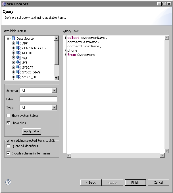Expand the APP schema node
The image size is (173, 193).
pyautogui.click(x=13, y=43)
